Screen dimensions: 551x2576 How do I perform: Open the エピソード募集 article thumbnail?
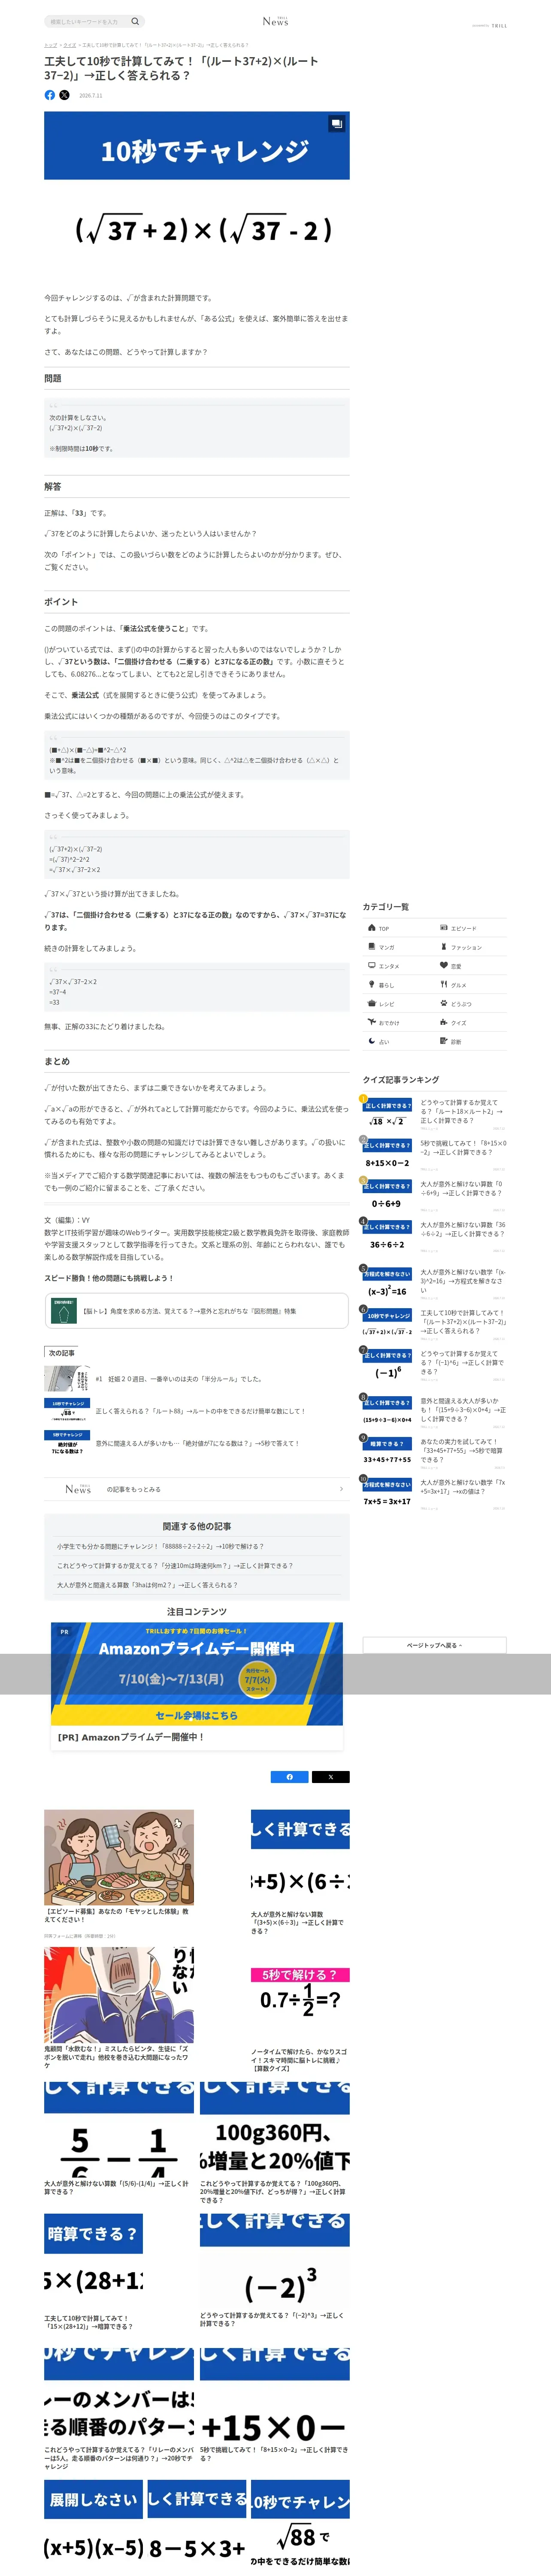(x=119, y=1857)
